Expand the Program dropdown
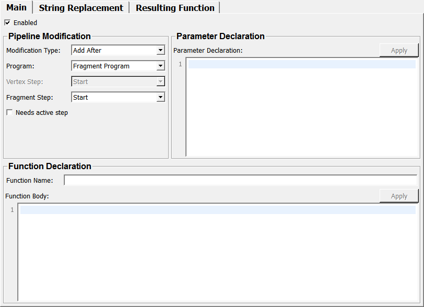 [118, 66]
